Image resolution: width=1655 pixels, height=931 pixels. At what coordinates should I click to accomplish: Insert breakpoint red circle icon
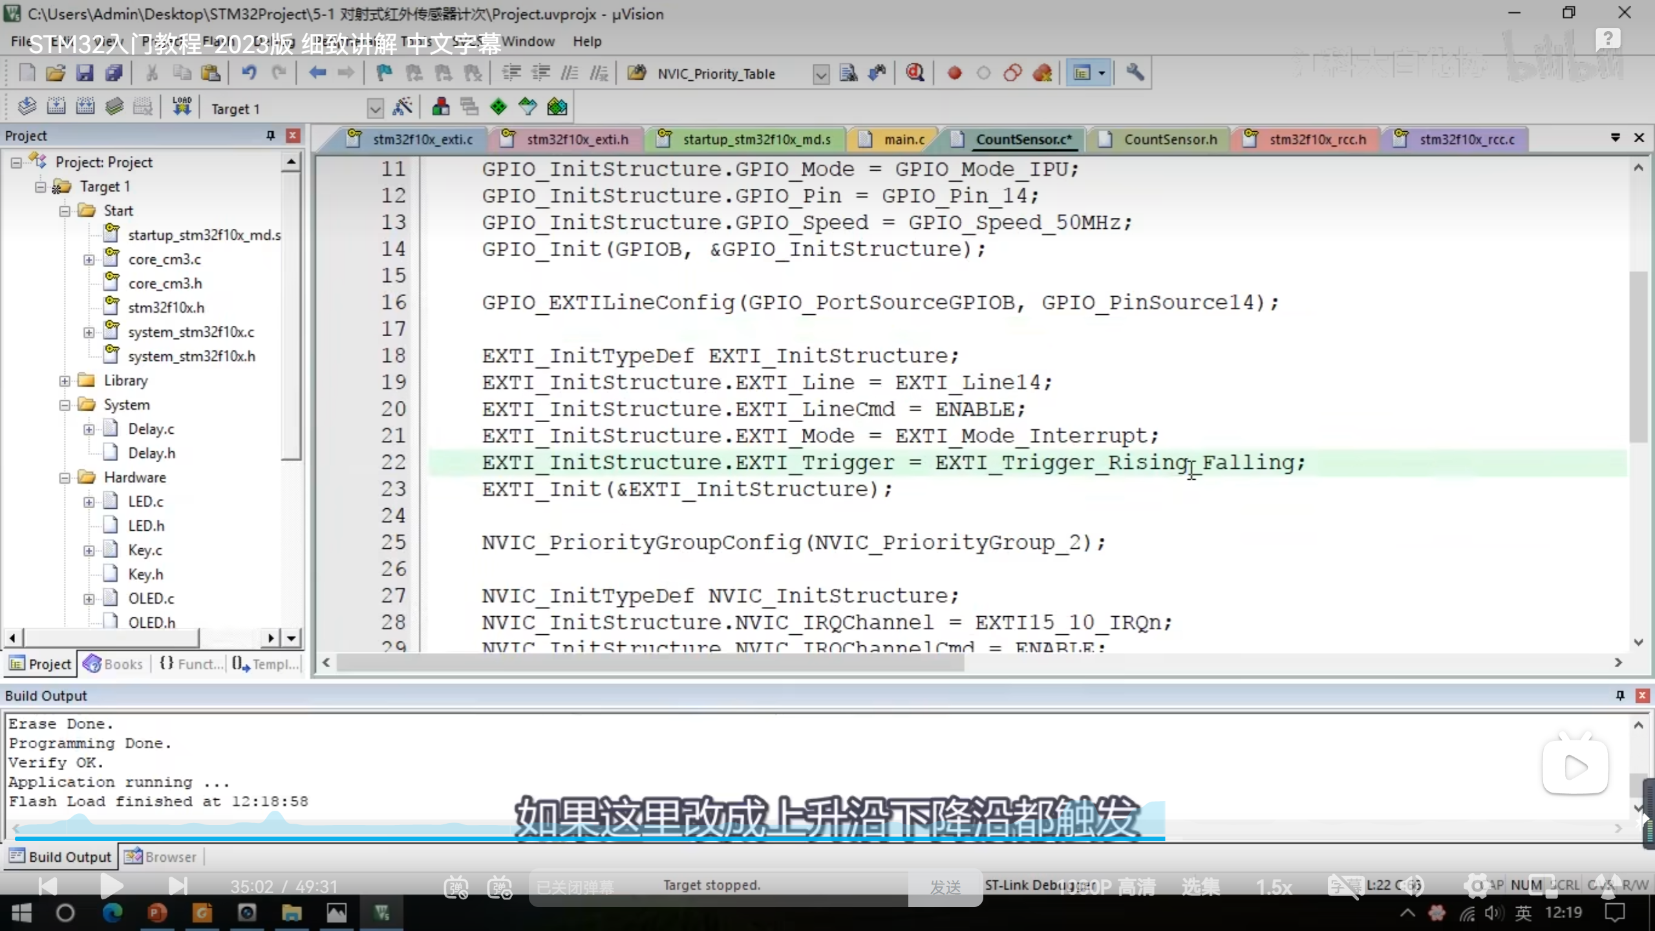point(954,73)
